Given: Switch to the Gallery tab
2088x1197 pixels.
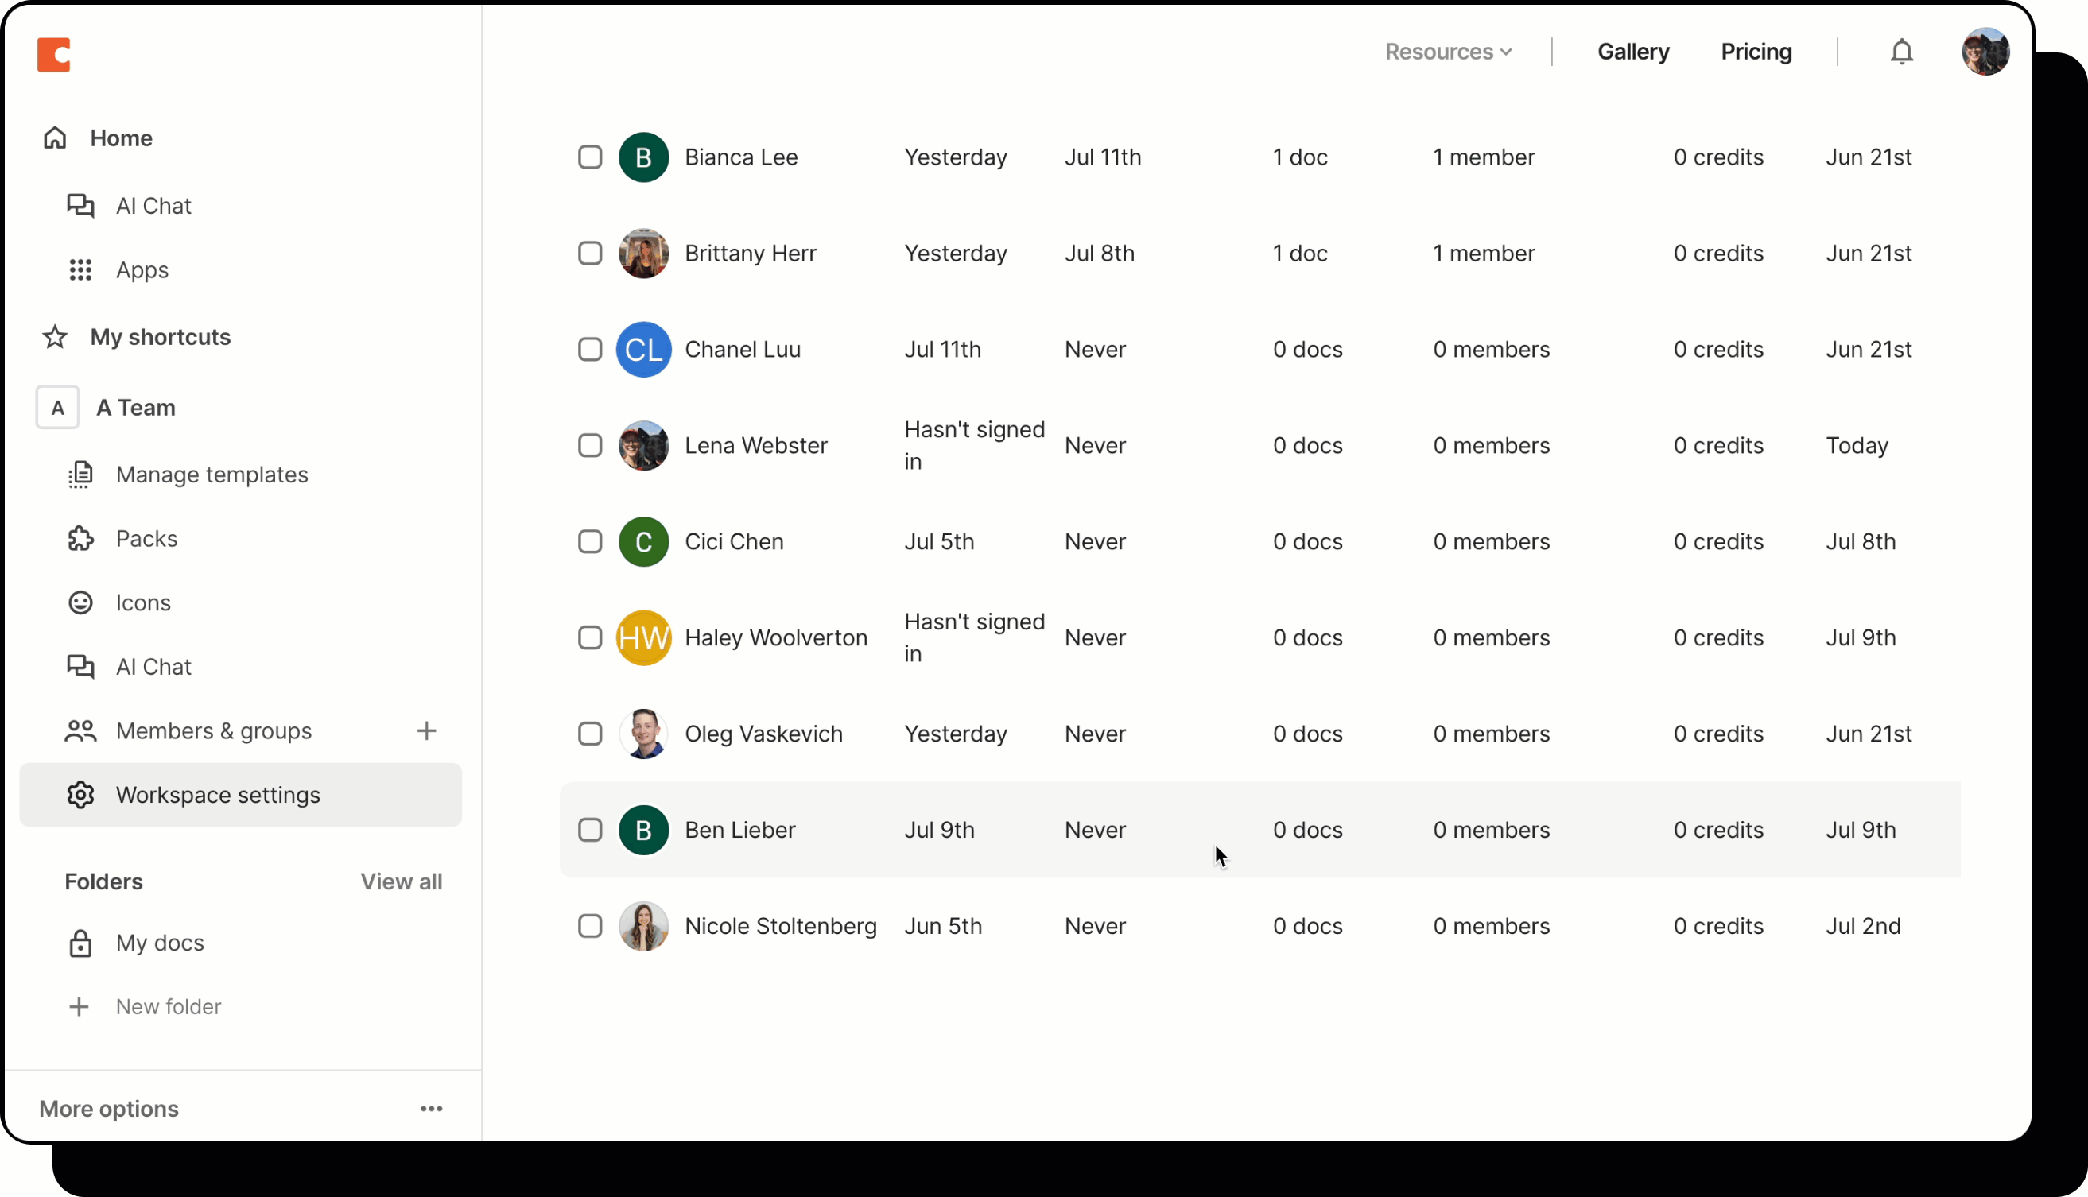Looking at the screenshot, I should 1632,51.
